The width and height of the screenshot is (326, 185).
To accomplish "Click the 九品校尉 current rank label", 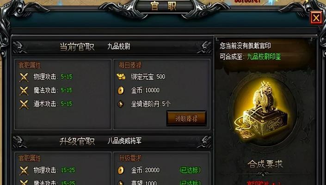I will 119,46.
